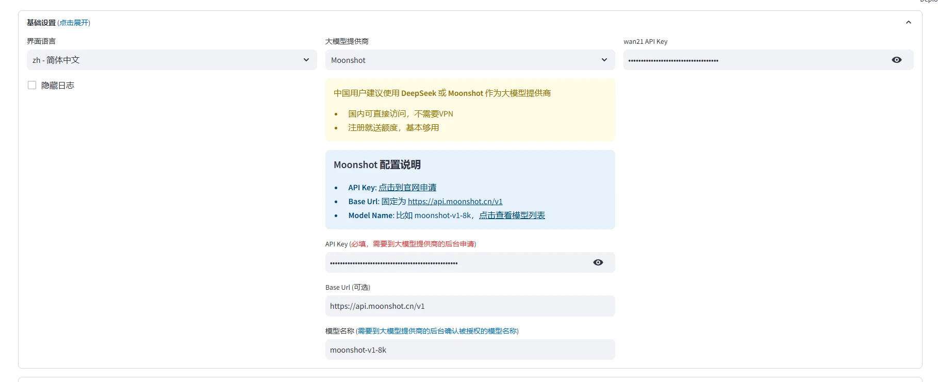The width and height of the screenshot is (938, 382).
Task: Click the 基础设置 (点击展开) header text
Action: [x=58, y=23]
